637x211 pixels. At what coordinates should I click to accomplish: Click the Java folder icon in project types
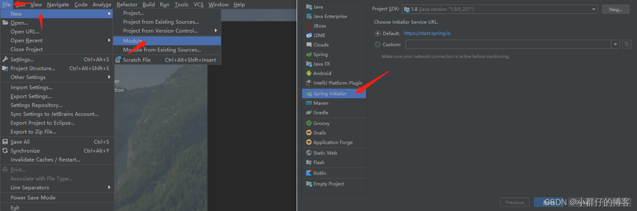(x=309, y=7)
